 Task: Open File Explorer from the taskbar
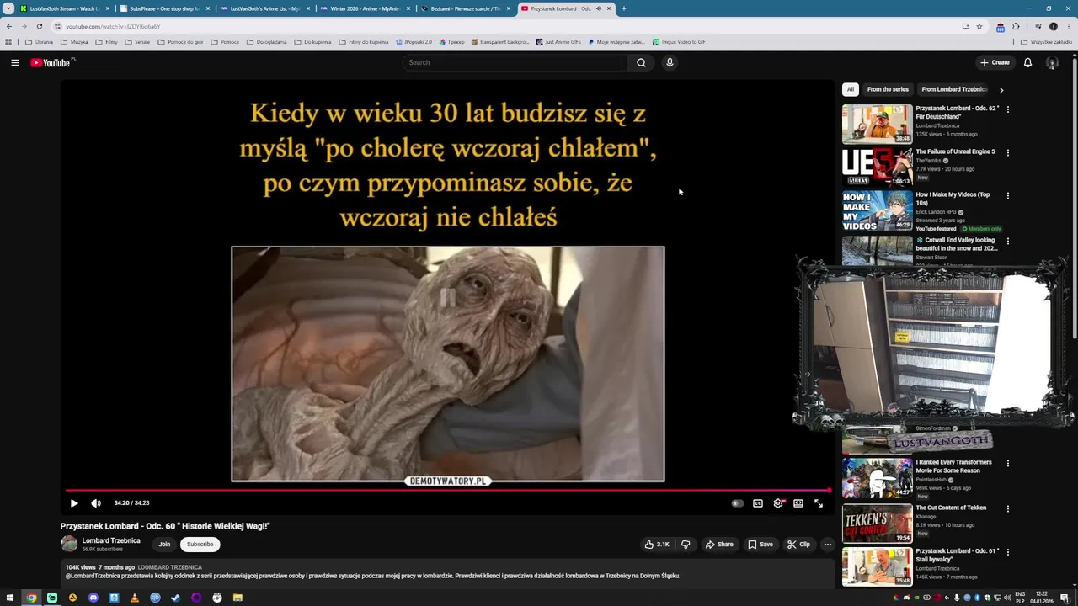click(x=237, y=598)
